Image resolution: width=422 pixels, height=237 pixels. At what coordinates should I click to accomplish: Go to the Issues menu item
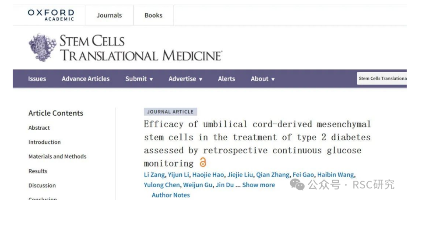coord(37,79)
